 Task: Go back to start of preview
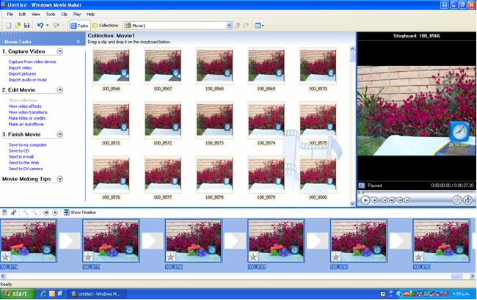[x=385, y=200]
